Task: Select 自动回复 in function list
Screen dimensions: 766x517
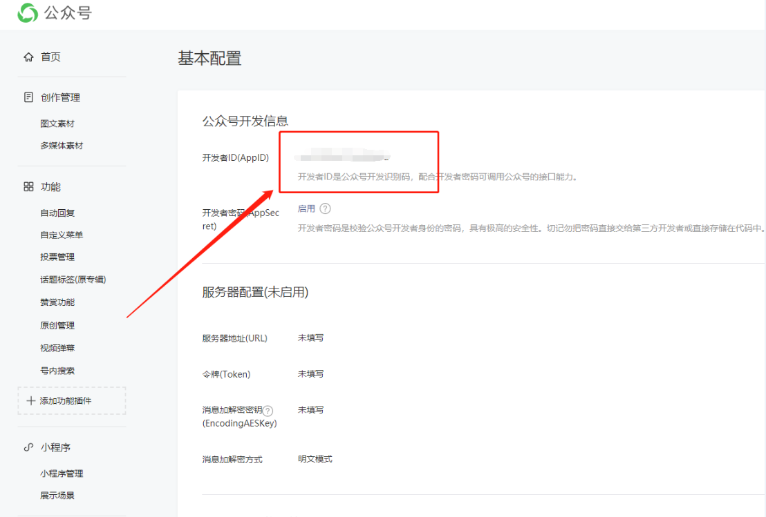Action: tap(57, 213)
